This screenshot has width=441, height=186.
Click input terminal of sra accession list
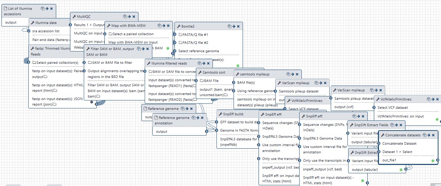click(x=29, y=31)
